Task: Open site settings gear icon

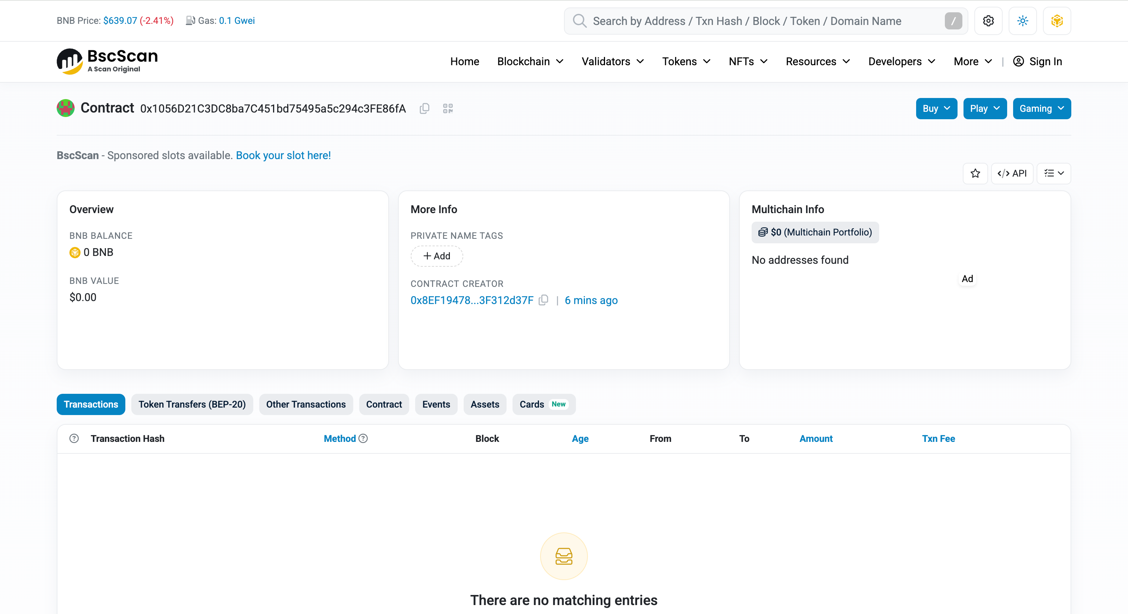Action: pos(988,21)
